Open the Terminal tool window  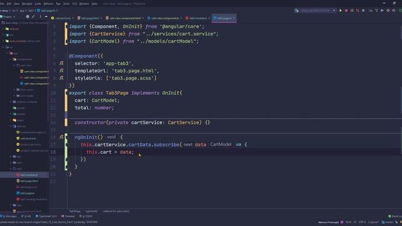tap(68, 216)
